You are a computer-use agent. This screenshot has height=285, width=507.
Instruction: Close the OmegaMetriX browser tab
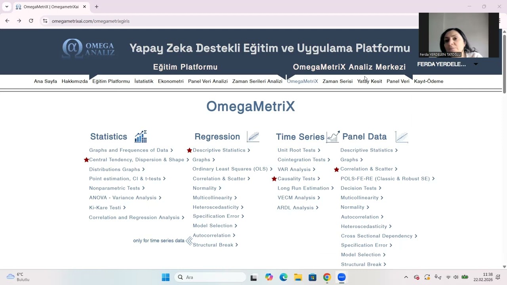point(84,7)
